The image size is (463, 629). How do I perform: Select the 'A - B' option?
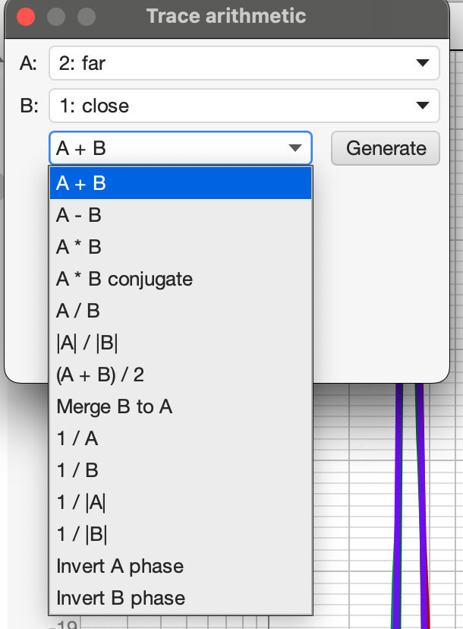(181, 215)
